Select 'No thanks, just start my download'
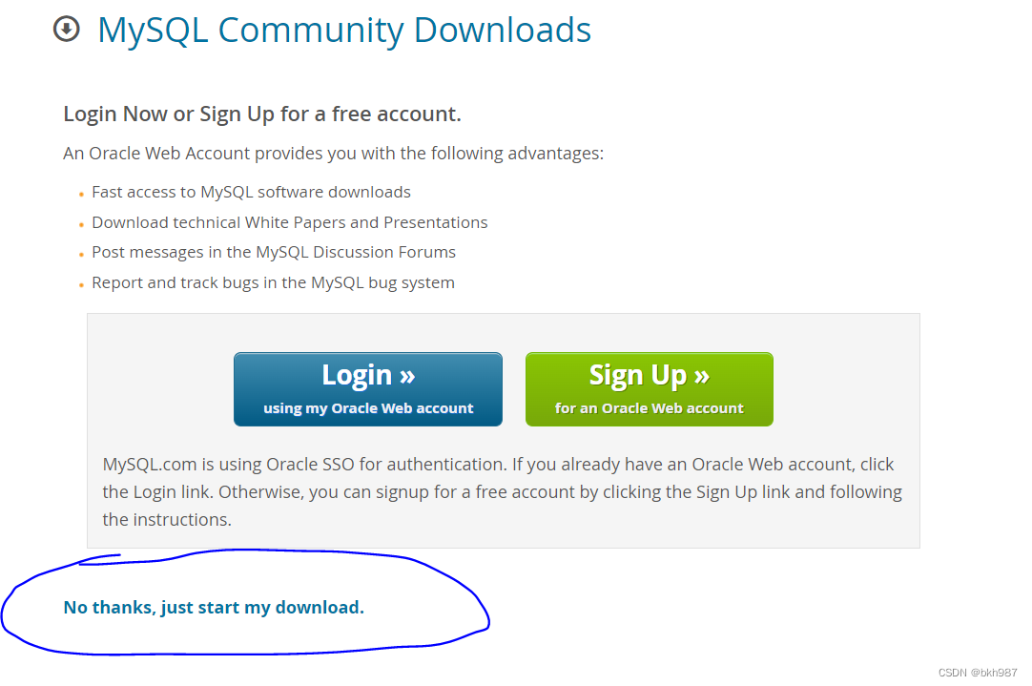 [x=214, y=607]
